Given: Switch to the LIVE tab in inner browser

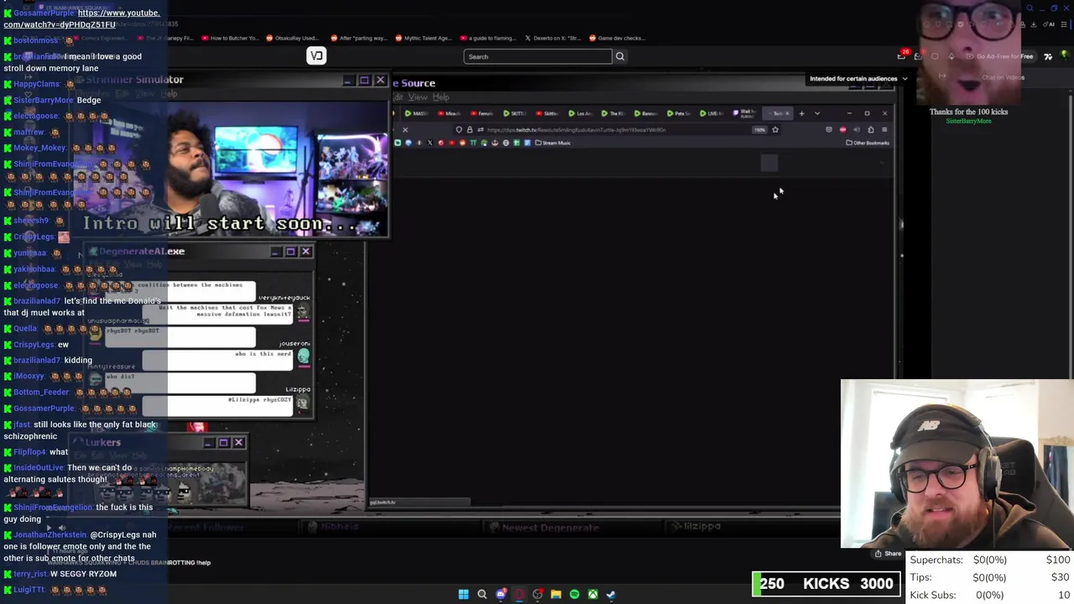Looking at the screenshot, I should 711,113.
